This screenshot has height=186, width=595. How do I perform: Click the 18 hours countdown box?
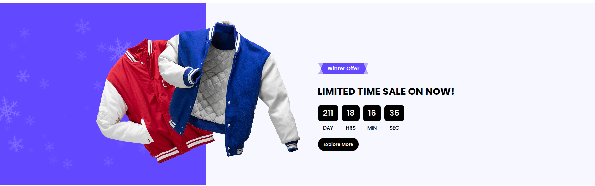(351, 113)
